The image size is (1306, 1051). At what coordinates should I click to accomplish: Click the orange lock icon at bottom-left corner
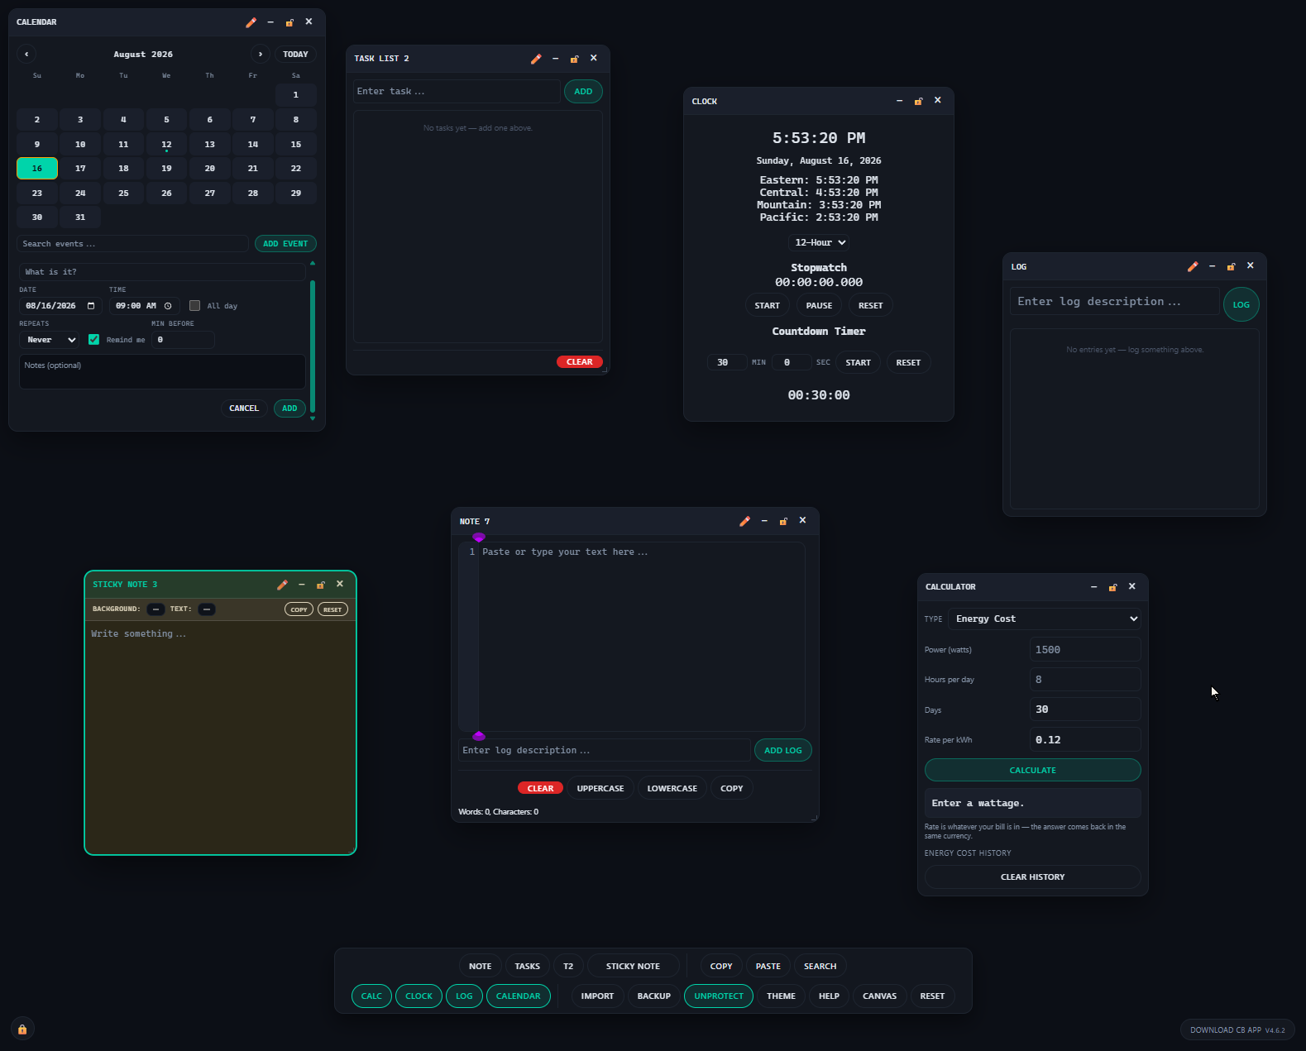(x=22, y=1030)
